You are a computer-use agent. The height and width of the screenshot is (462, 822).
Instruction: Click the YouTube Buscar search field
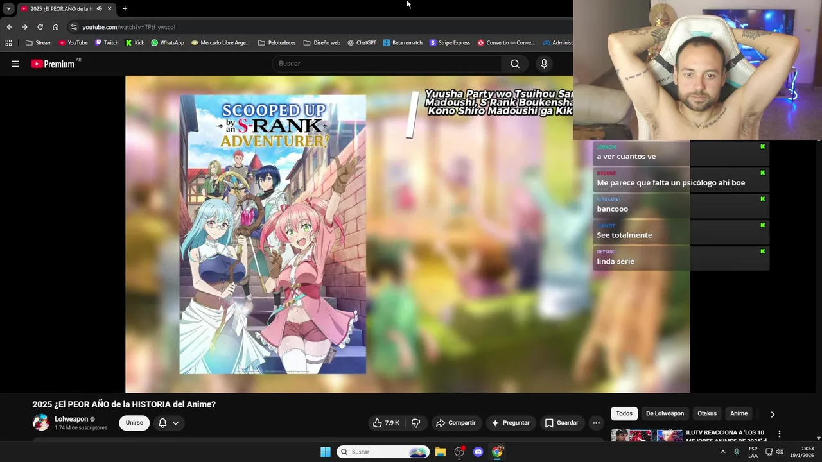click(x=387, y=64)
